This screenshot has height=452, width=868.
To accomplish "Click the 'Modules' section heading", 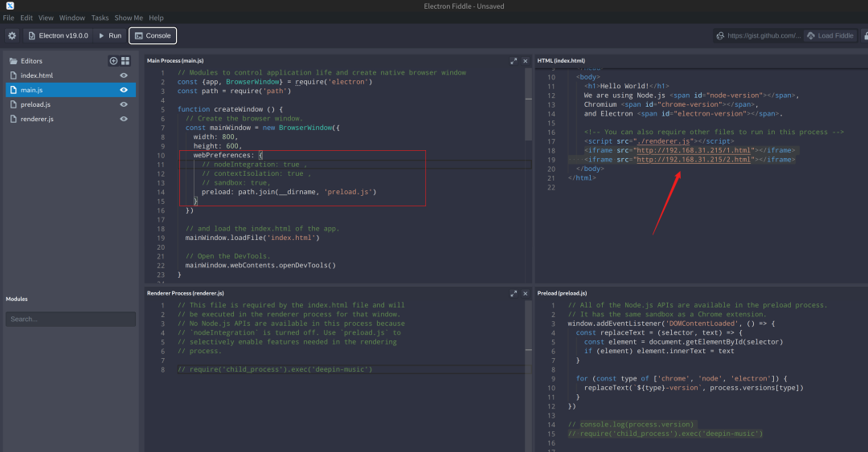I will pyautogui.click(x=17, y=299).
